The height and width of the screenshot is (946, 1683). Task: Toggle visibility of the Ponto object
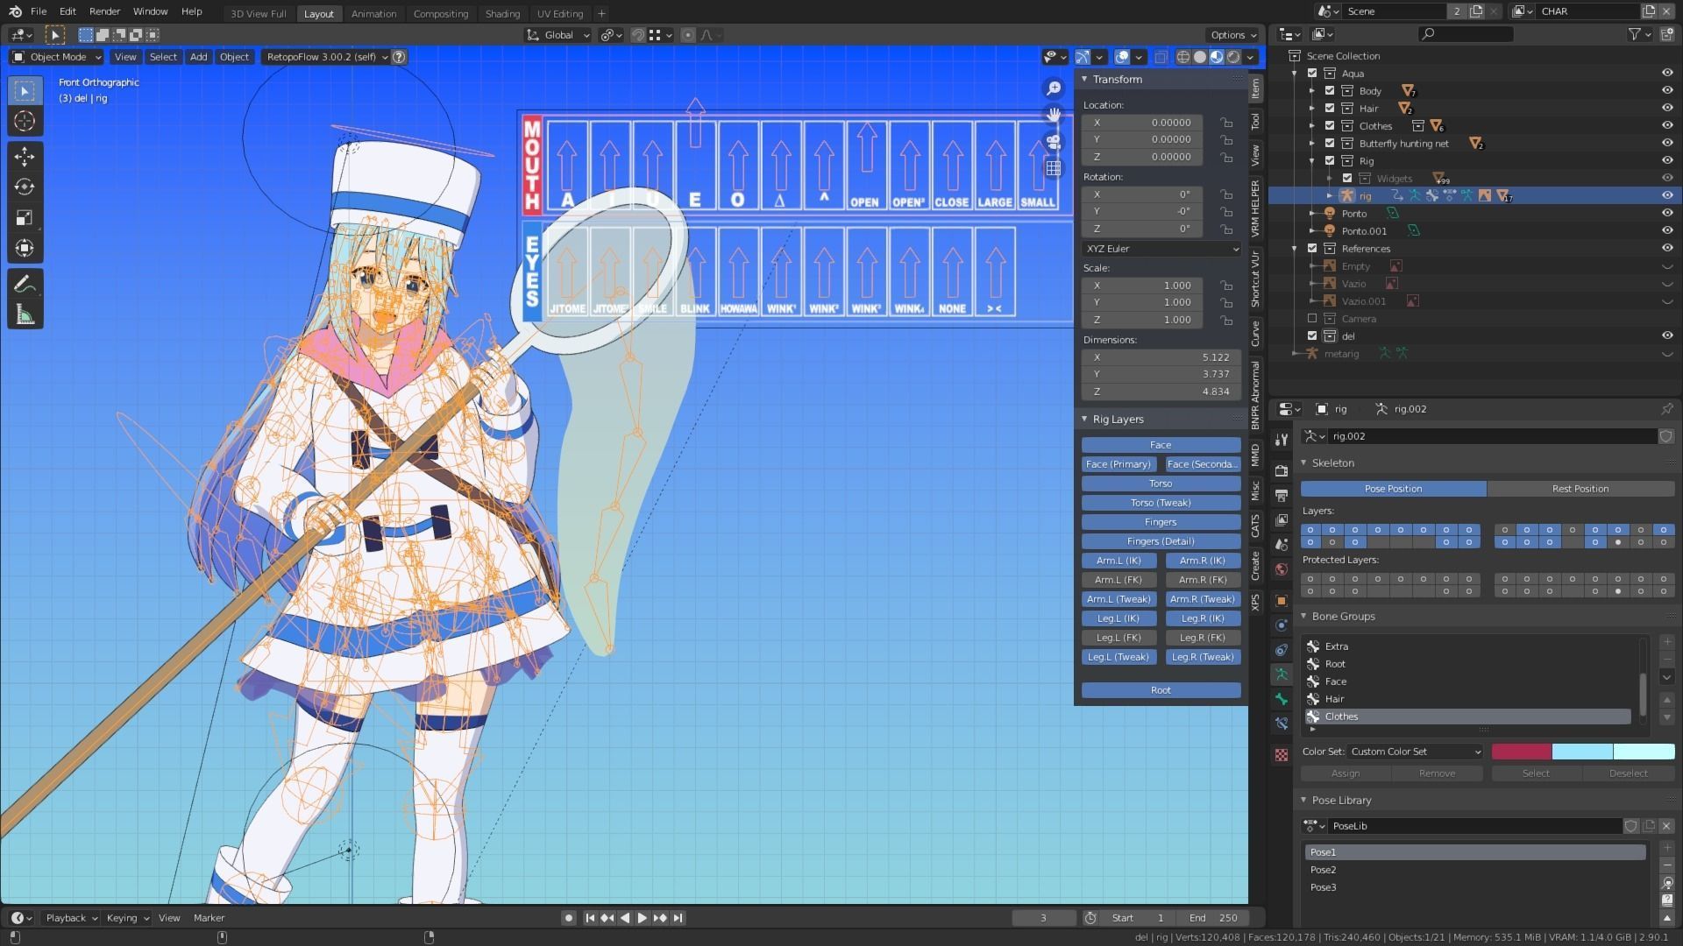pos(1666,214)
